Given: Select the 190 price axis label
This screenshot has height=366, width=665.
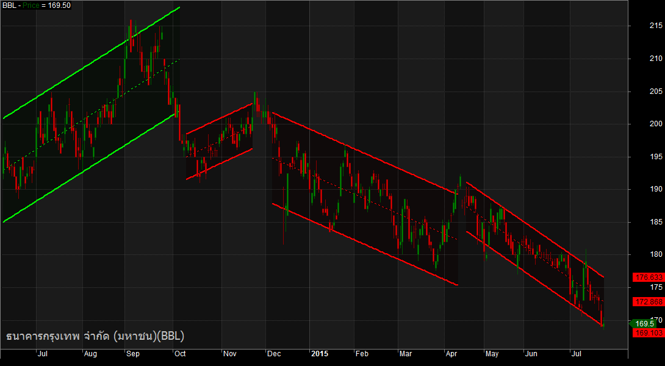Looking at the screenshot, I should 657,189.
